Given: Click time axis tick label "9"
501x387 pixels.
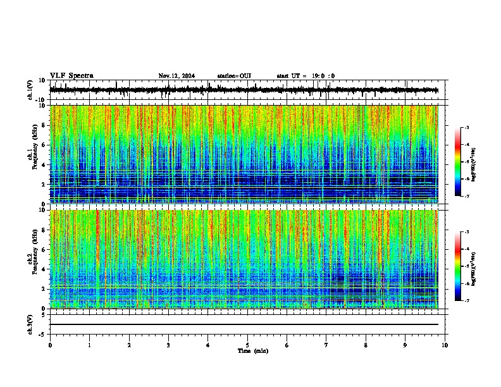Looking at the screenshot, I should coord(405,345).
